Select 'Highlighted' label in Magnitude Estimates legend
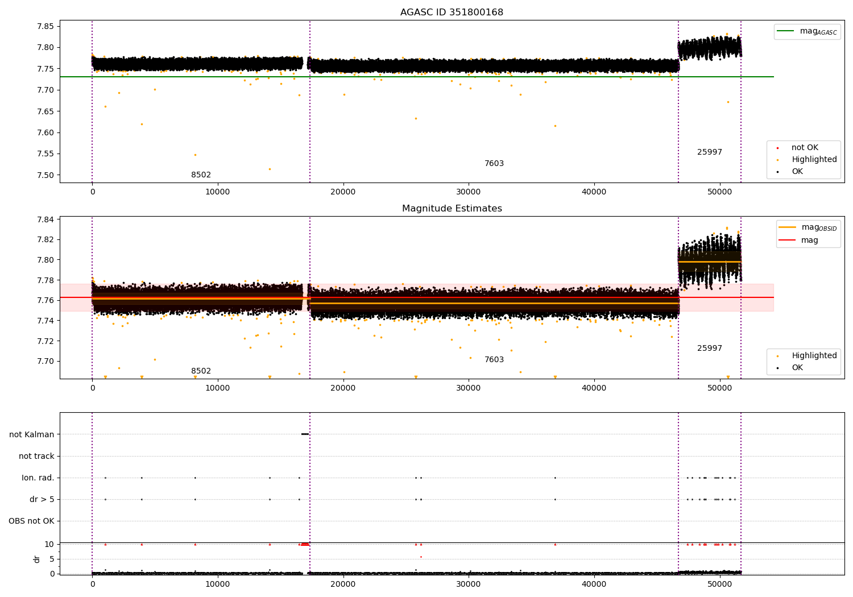This screenshot has width=853, height=597. (814, 356)
